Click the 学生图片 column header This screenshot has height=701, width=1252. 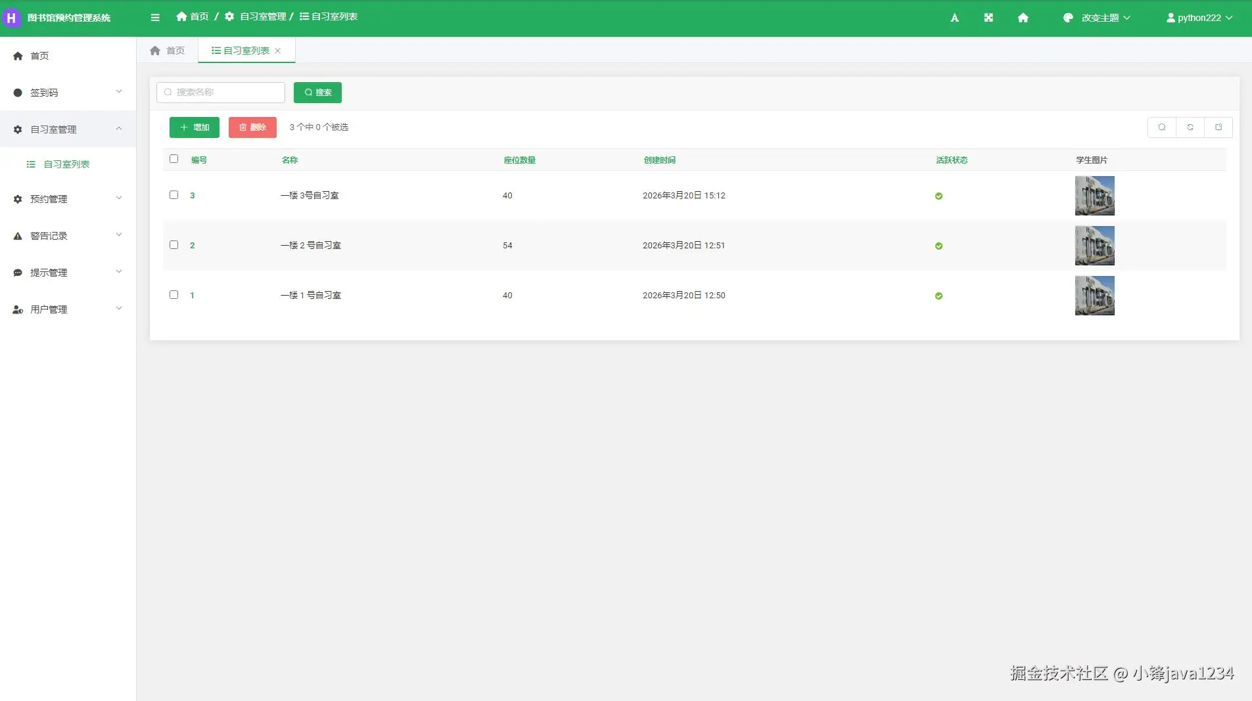pyautogui.click(x=1092, y=160)
